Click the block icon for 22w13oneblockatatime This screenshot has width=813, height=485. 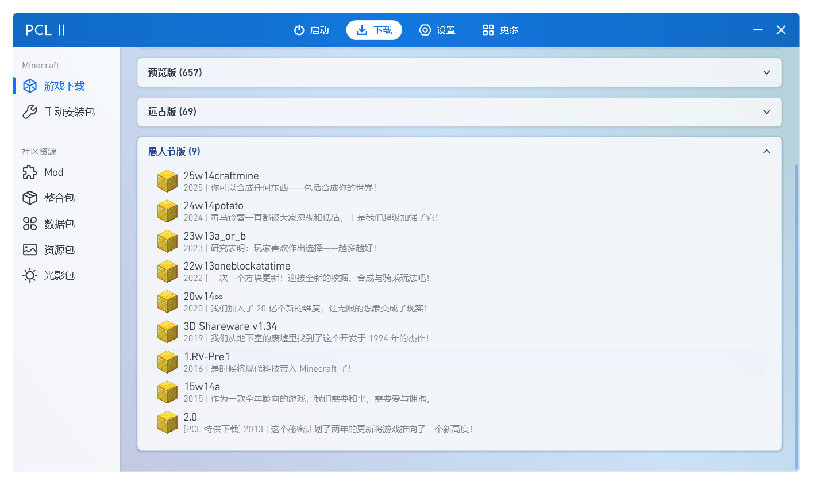(167, 272)
